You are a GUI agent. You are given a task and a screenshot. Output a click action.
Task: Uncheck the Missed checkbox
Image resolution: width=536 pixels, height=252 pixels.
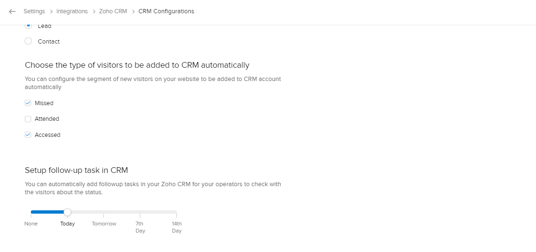point(28,103)
